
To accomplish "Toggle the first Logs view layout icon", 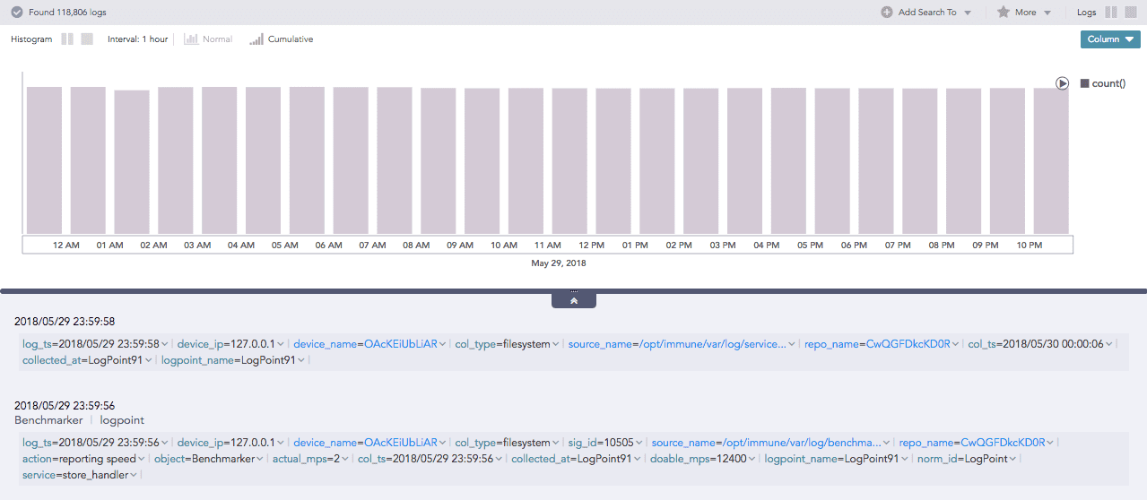I will click(x=1111, y=13).
